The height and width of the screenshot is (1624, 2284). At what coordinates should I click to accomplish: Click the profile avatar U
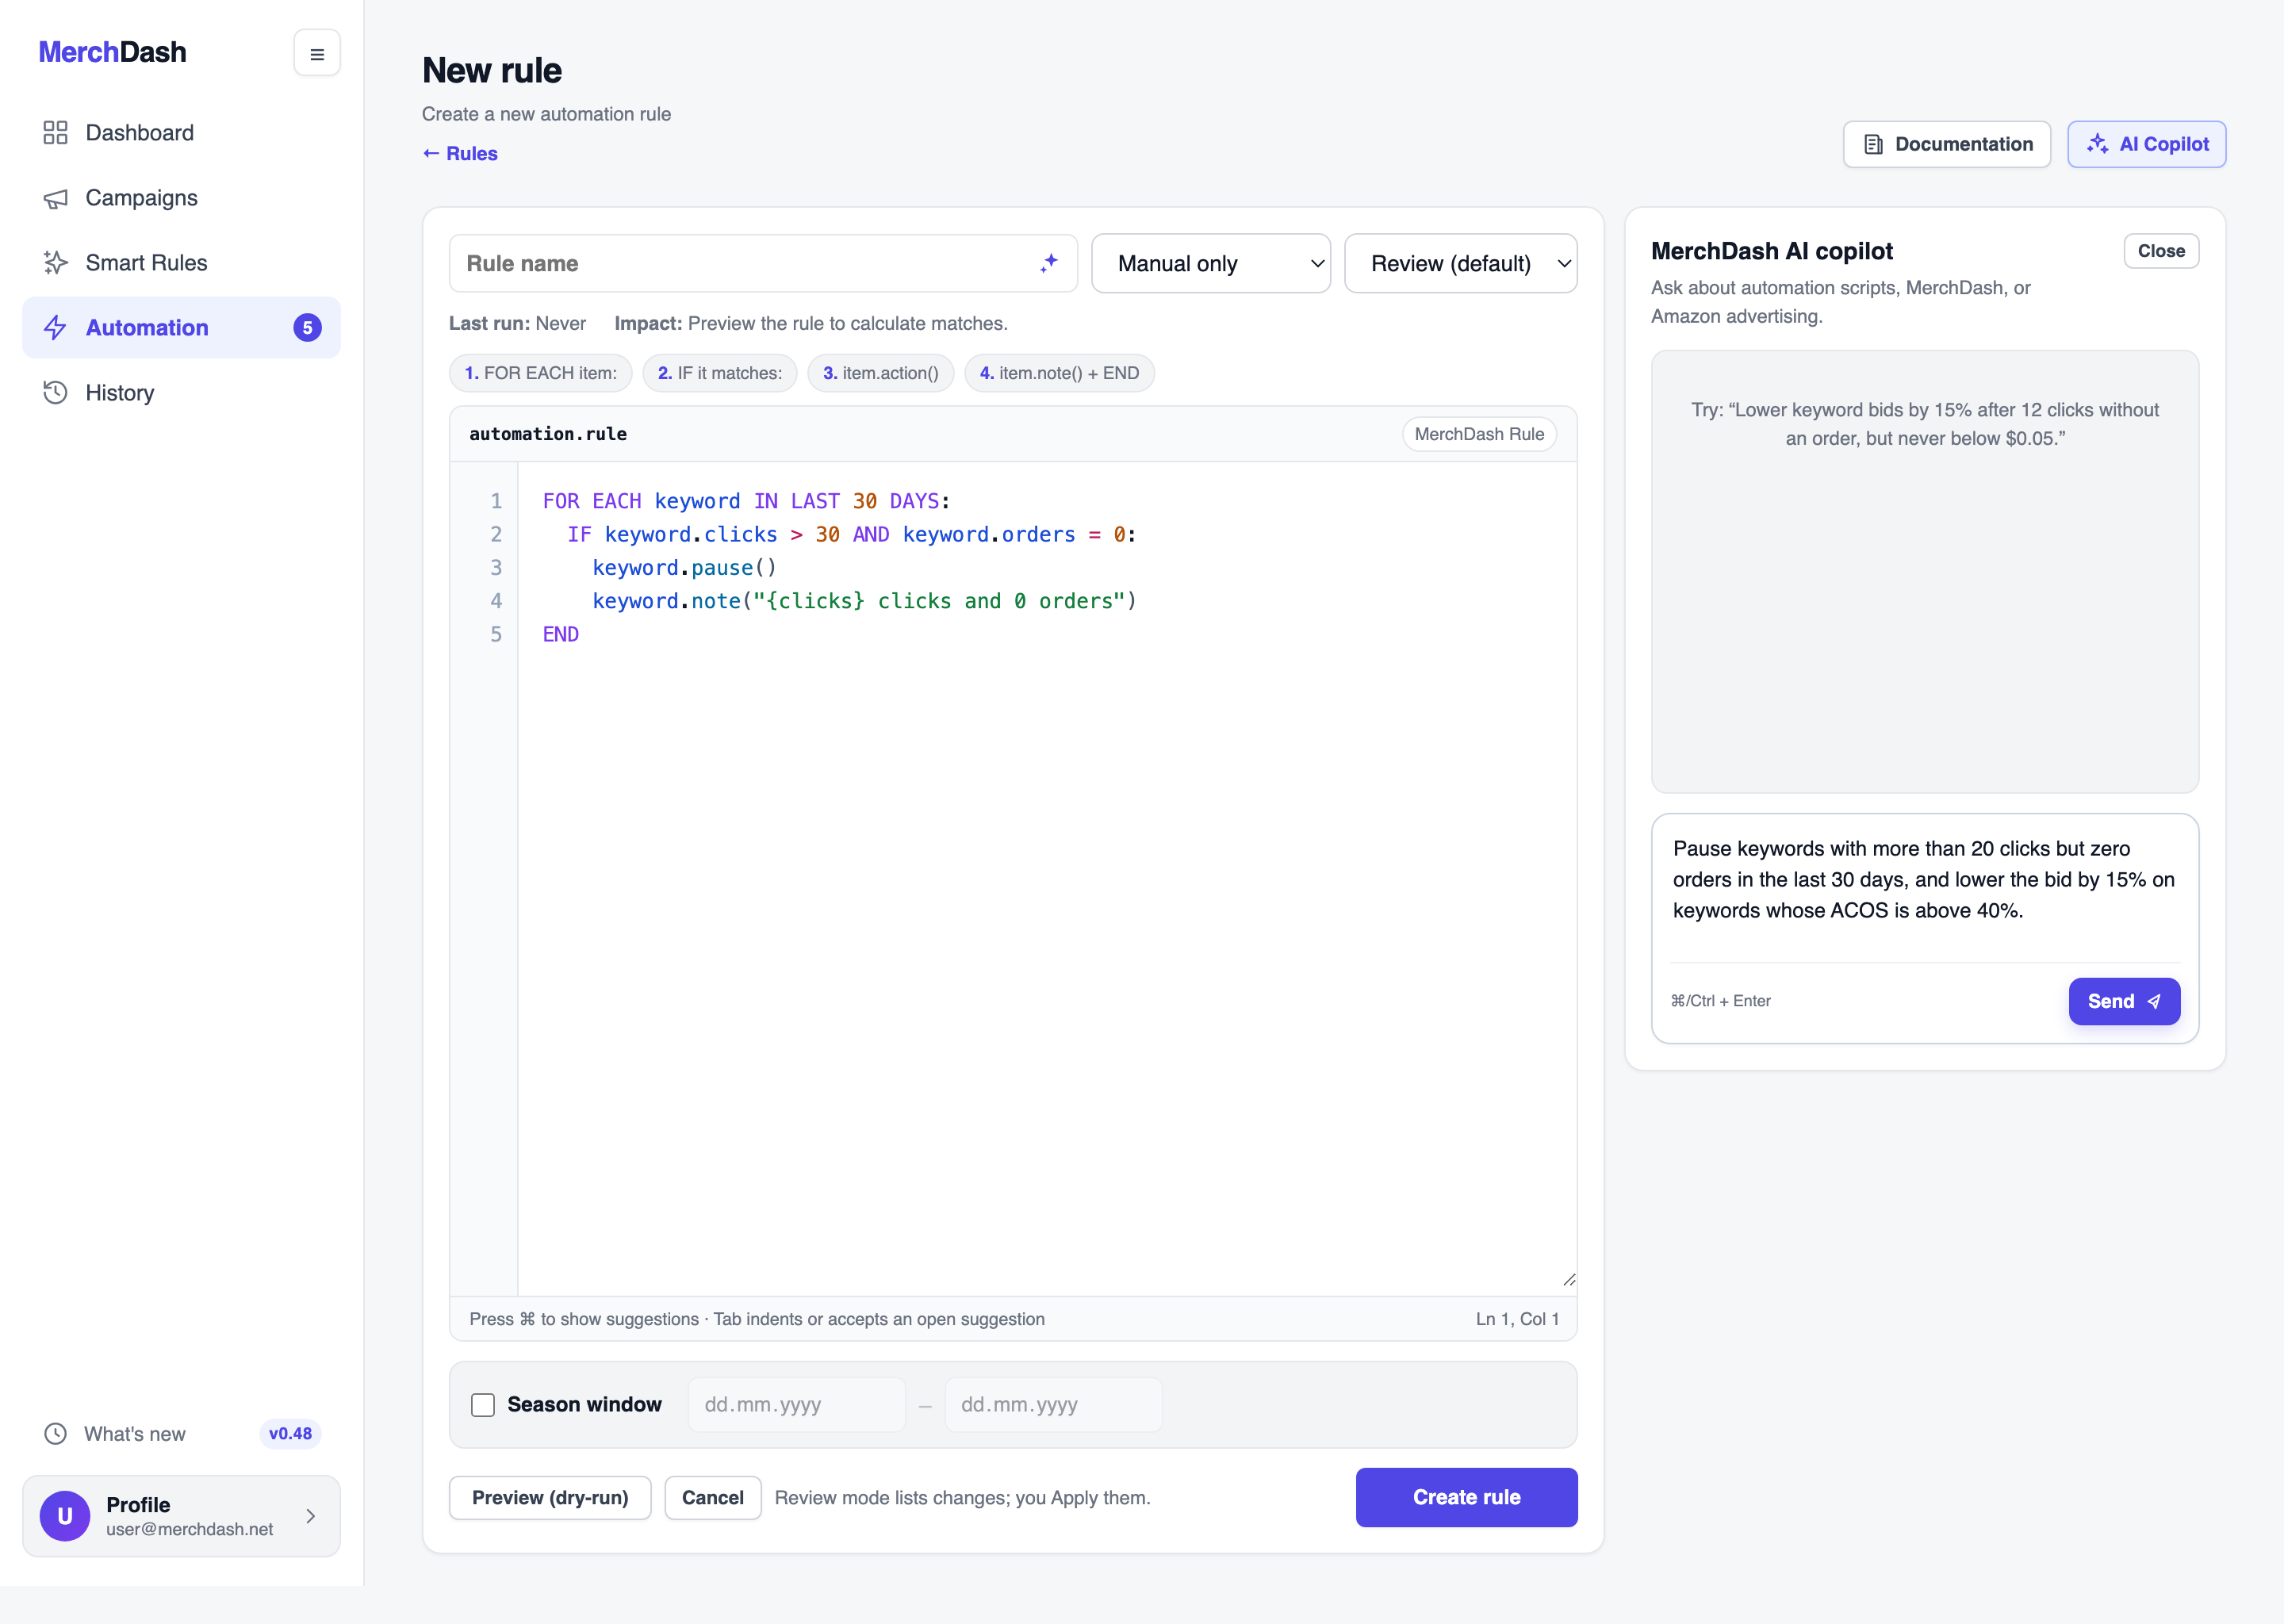(x=65, y=1516)
